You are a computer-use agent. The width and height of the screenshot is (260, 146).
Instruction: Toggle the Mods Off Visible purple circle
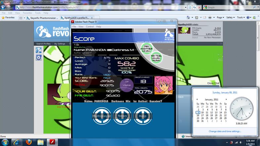click(127, 85)
